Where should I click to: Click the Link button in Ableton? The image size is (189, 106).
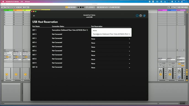click(x=3, y=7)
